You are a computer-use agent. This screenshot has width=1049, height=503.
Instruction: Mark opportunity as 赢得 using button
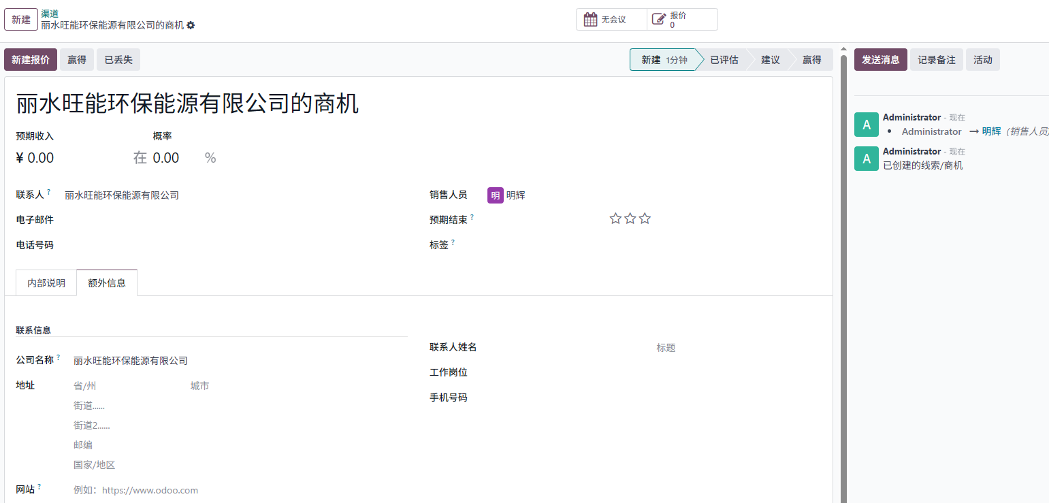click(x=77, y=60)
